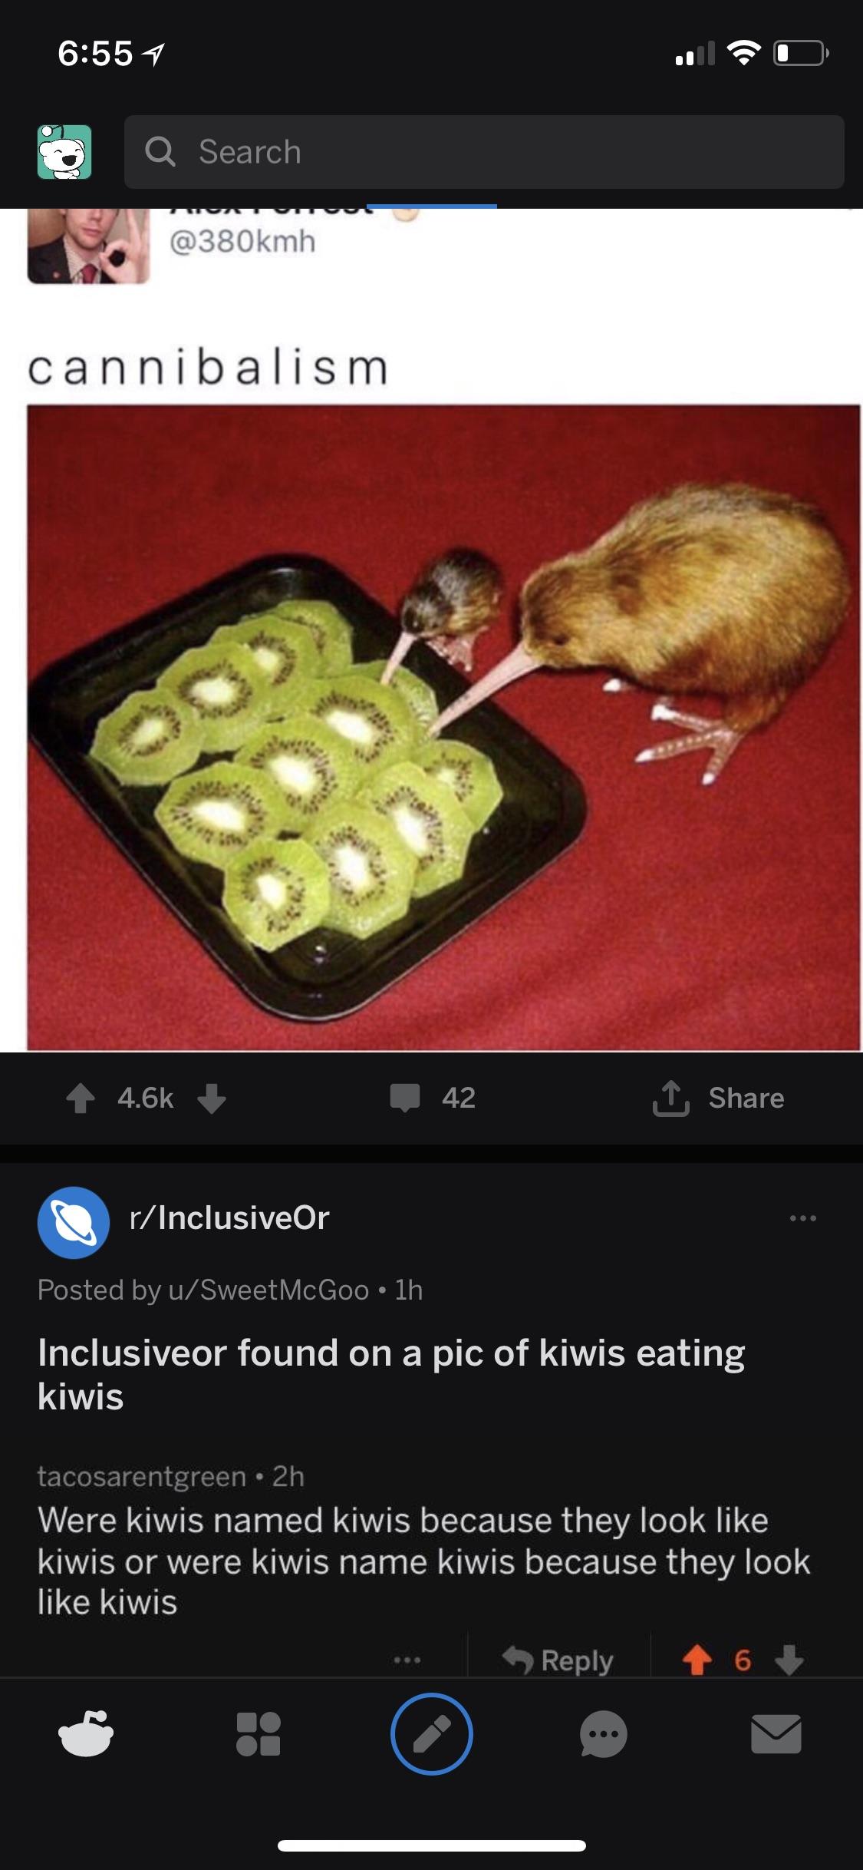Upvote the kiwi cannibalism post
Image resolution: width=863 pixels, height=1870 pixels.
81,1098
